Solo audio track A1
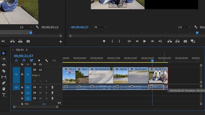Screen dimensions: 205x115 click(x=46, y=87)
